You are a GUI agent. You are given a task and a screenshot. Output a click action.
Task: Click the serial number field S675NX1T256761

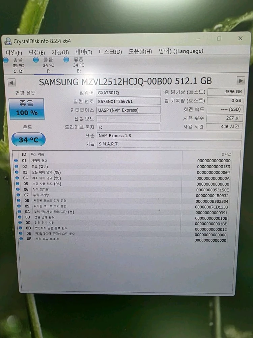128,101
